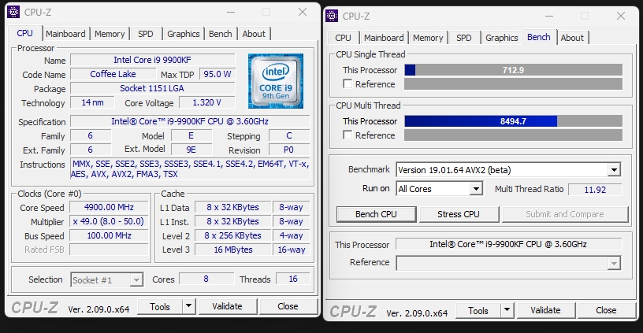Screen dimensions: 643x333
Task: Click the Ext. Model value 9E
Action: click(x=191, y=150)
